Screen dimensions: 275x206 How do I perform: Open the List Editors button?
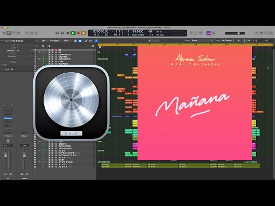click(257, 33)
